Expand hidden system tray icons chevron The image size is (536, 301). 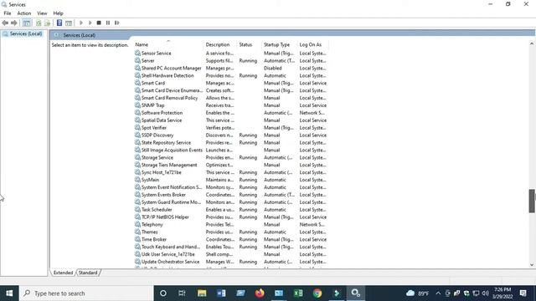point(438,293)
